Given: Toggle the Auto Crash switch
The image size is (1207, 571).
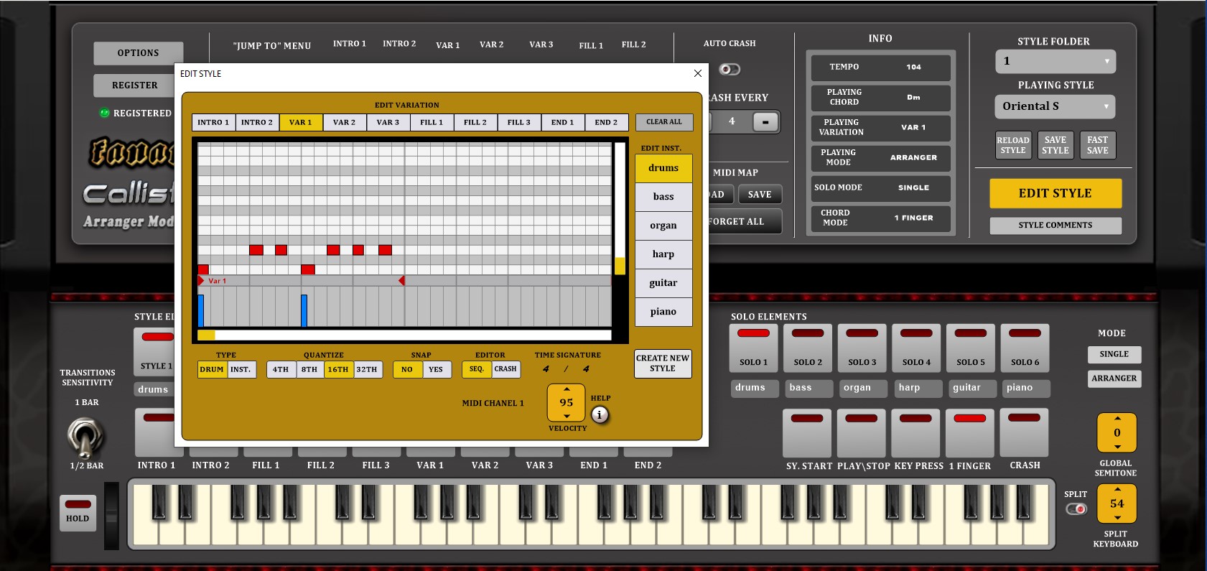Looking at the screenshot, I should 730,70.
